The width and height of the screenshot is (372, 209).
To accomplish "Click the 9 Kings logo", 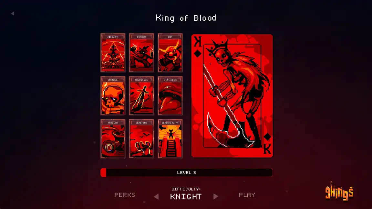I will pos(339,191).
